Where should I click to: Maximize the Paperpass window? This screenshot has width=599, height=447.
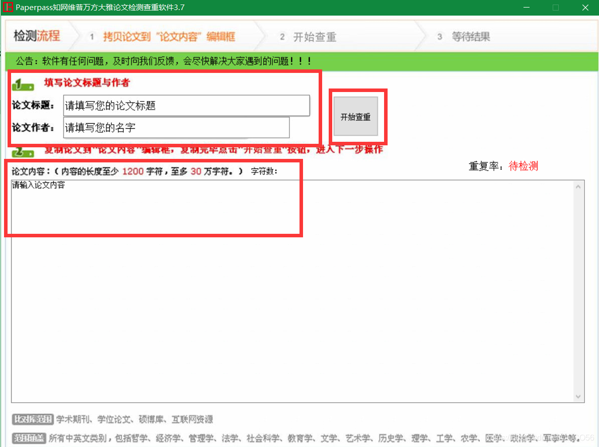coord(556,7)
